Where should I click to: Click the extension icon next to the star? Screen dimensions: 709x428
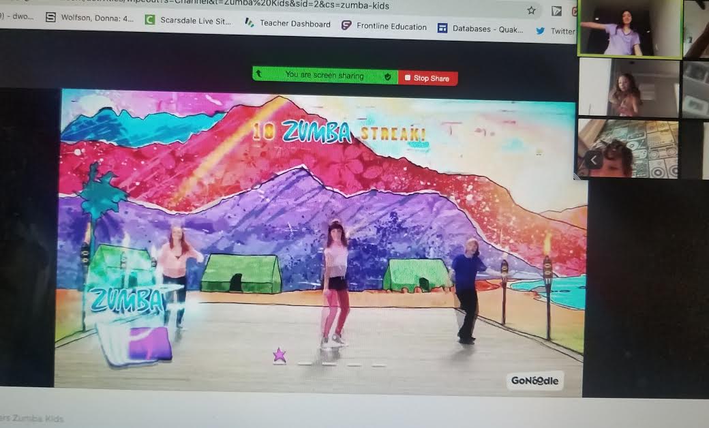tap(556, 11)
